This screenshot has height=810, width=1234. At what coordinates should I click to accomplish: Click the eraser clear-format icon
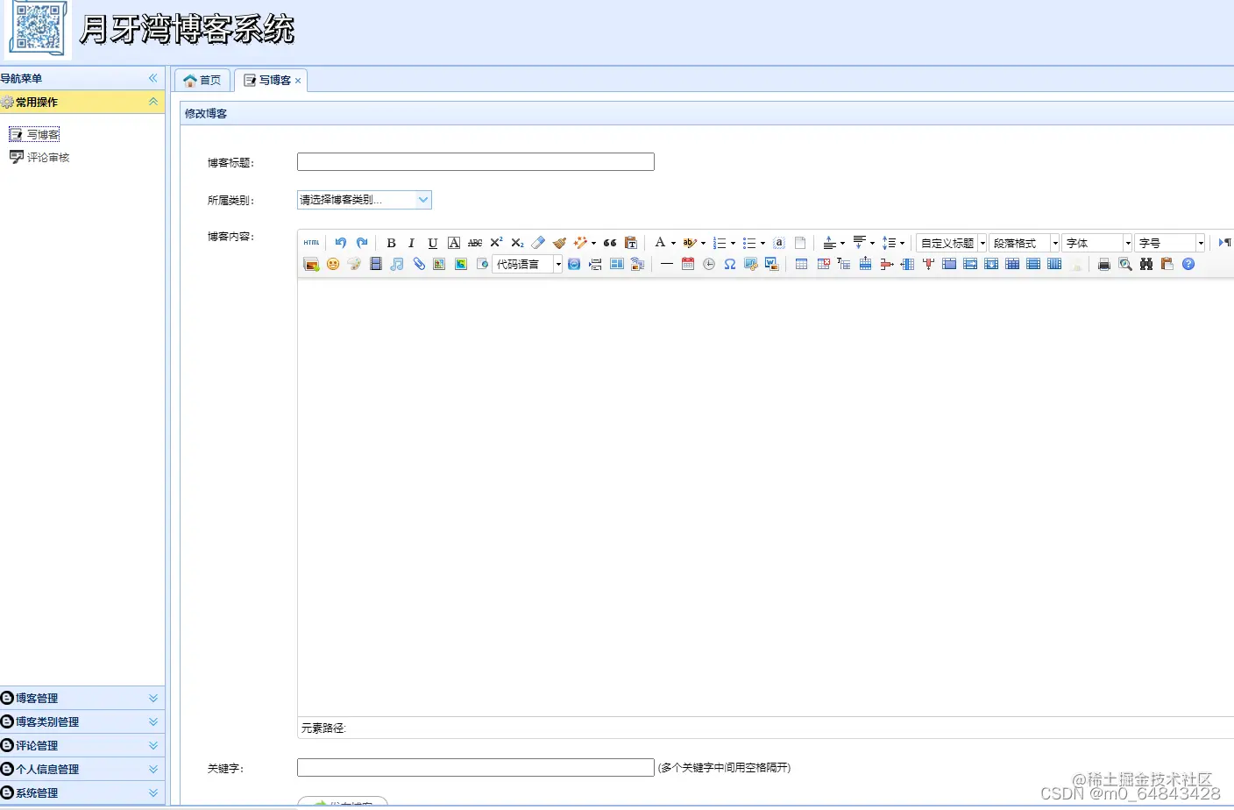tap(538, 243)
